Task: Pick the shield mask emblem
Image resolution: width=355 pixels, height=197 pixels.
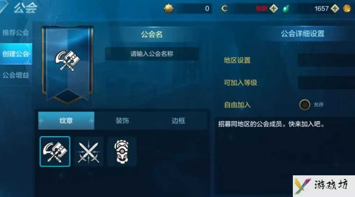Action: pyautogui.click(x=122, y=152)
